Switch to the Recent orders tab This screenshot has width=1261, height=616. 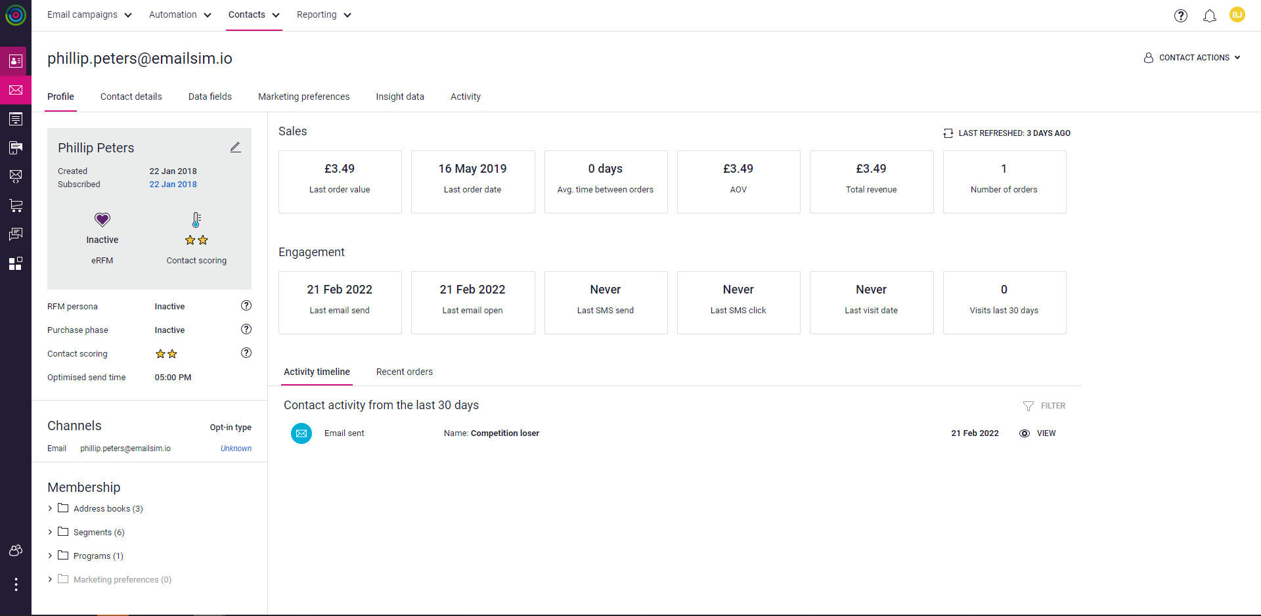(x=405, y=372)
